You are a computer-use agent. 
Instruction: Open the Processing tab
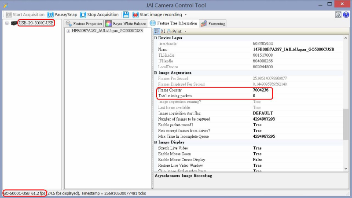pyautogui.click(x=213, y=24)
